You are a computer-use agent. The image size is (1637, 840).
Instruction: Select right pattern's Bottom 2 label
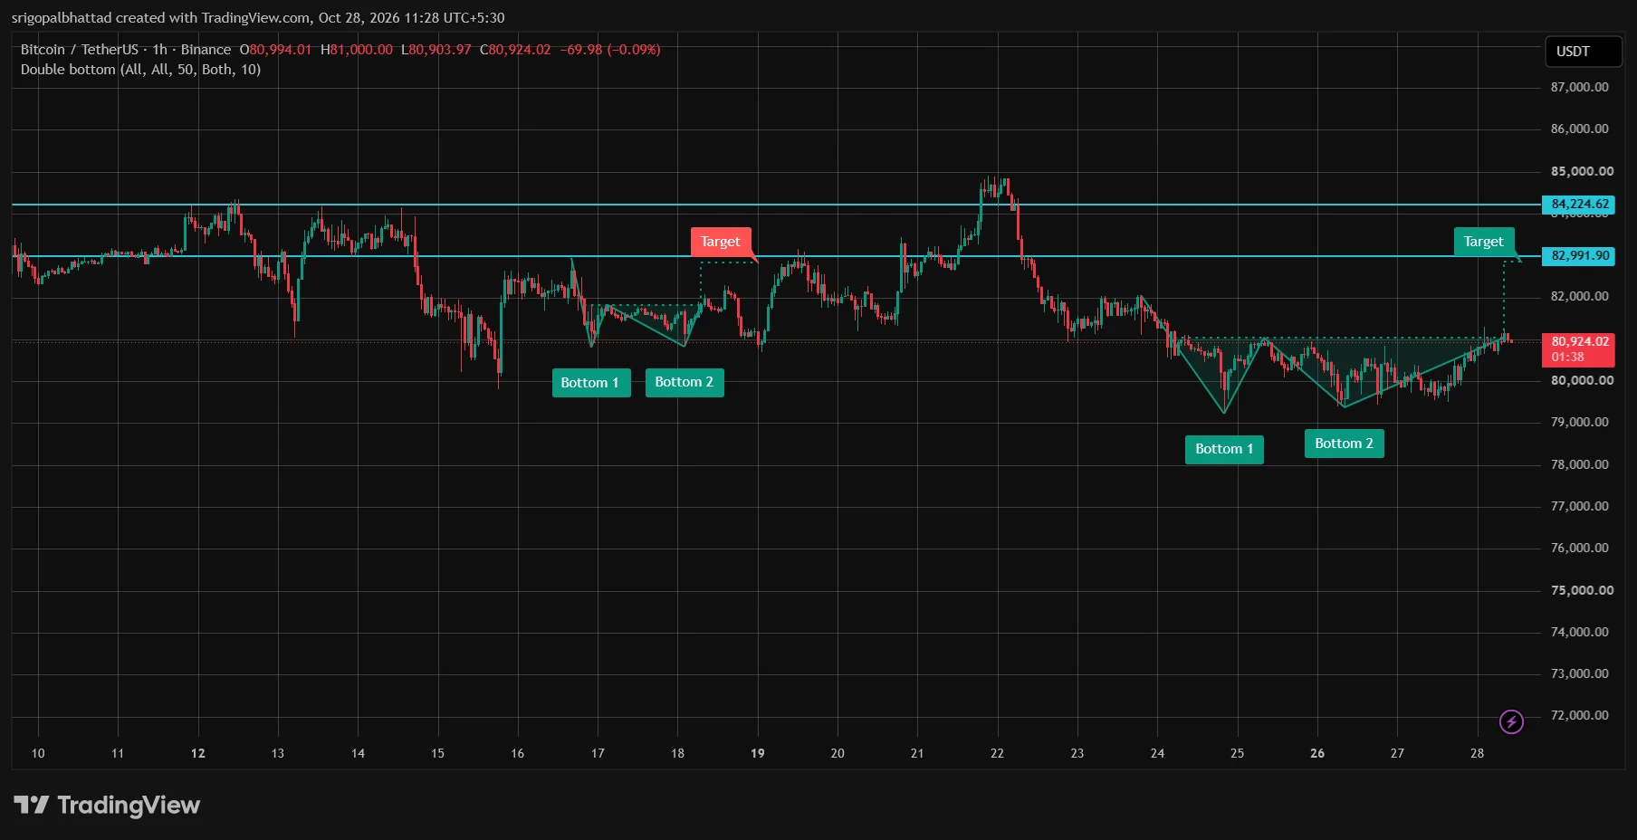click(1344, 444)
